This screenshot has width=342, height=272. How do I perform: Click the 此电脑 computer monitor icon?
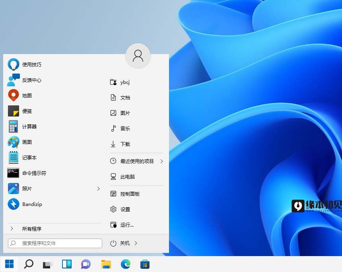click(113, 177)
